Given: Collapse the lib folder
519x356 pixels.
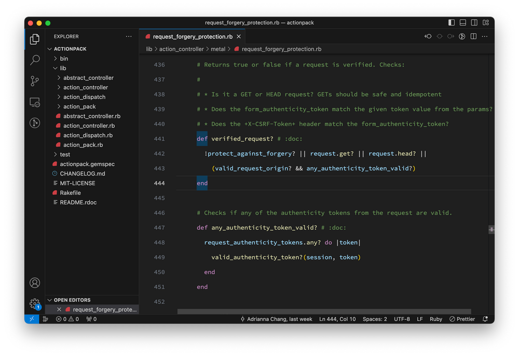Looking at the screenshot, I should (63, 68).
